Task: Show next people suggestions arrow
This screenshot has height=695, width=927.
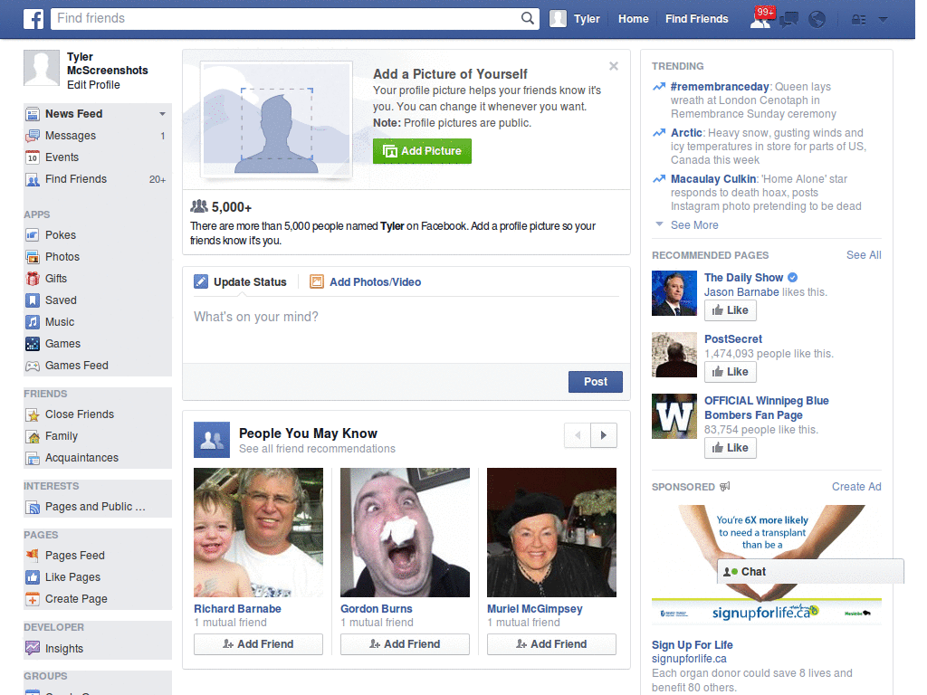Action: click(x=604, y=435)
